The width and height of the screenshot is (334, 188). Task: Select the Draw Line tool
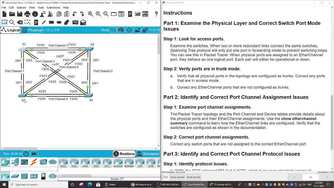point(44,22)
